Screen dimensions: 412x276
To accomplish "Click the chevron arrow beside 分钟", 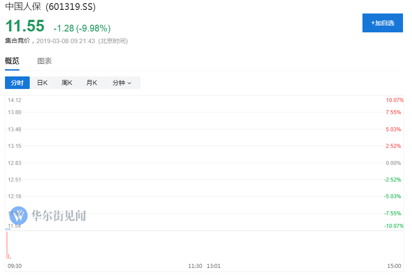I will click(130, 83).
